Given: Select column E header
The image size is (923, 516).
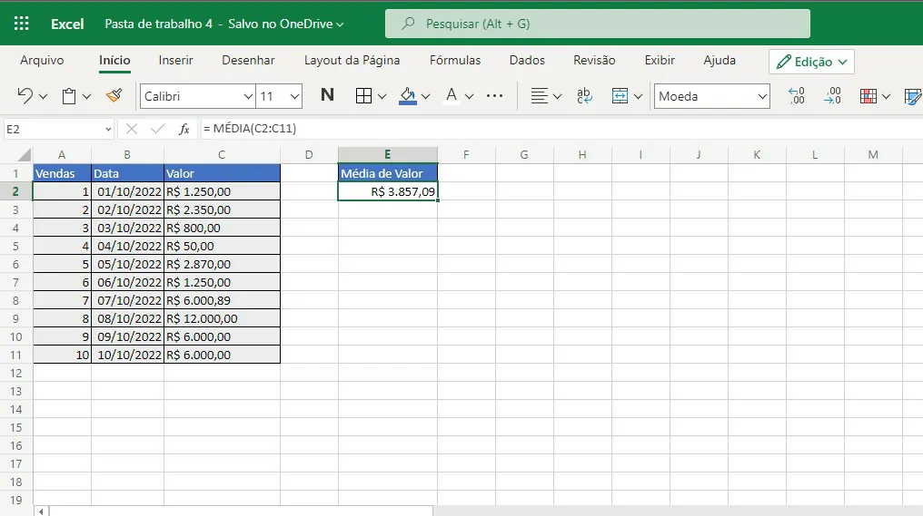Looking at the screenshot, I should (x=388, y=154).
